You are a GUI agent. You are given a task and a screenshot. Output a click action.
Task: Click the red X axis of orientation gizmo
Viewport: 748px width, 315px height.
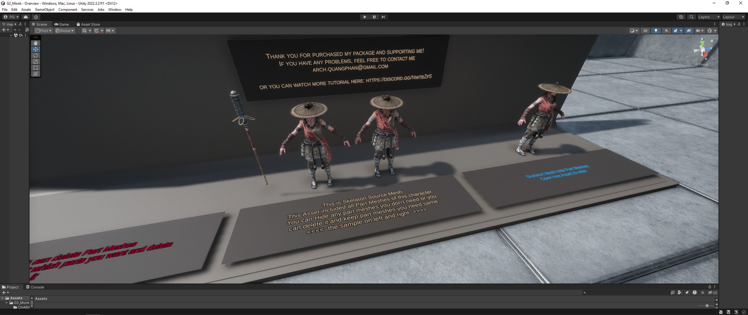[705, 55]
